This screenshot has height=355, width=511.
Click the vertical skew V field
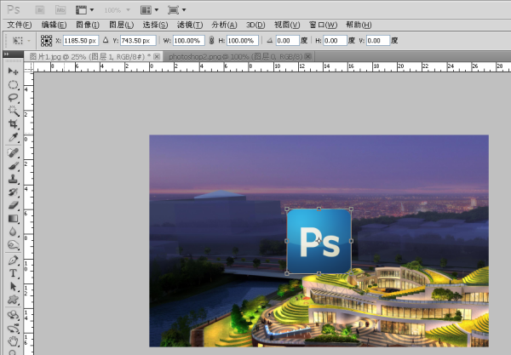tap(378, 41)
